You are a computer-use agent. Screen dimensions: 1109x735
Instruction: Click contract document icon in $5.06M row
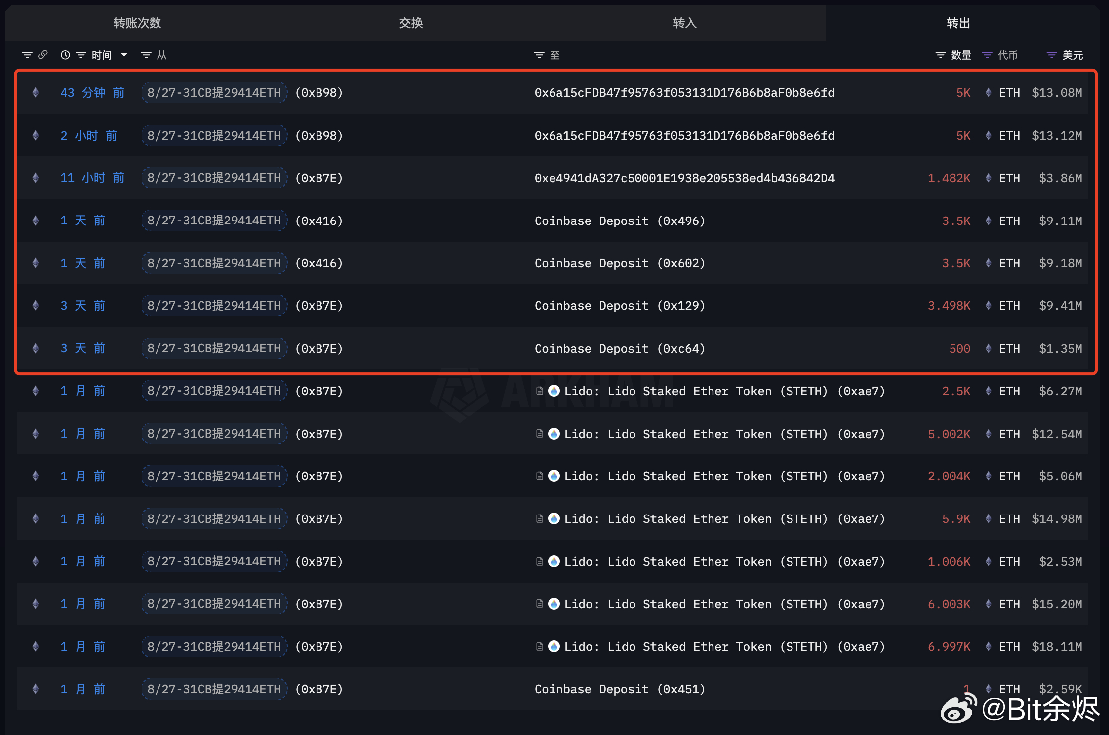click(x=540, y=476)
